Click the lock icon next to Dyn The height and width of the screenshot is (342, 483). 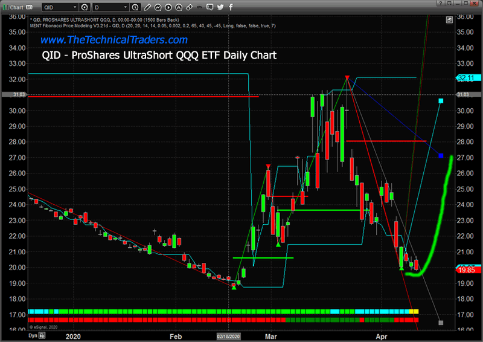(x=42, y=335)
